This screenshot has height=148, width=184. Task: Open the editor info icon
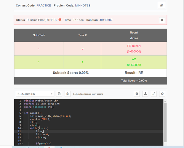pyautogui.click(x=137, y=94)
